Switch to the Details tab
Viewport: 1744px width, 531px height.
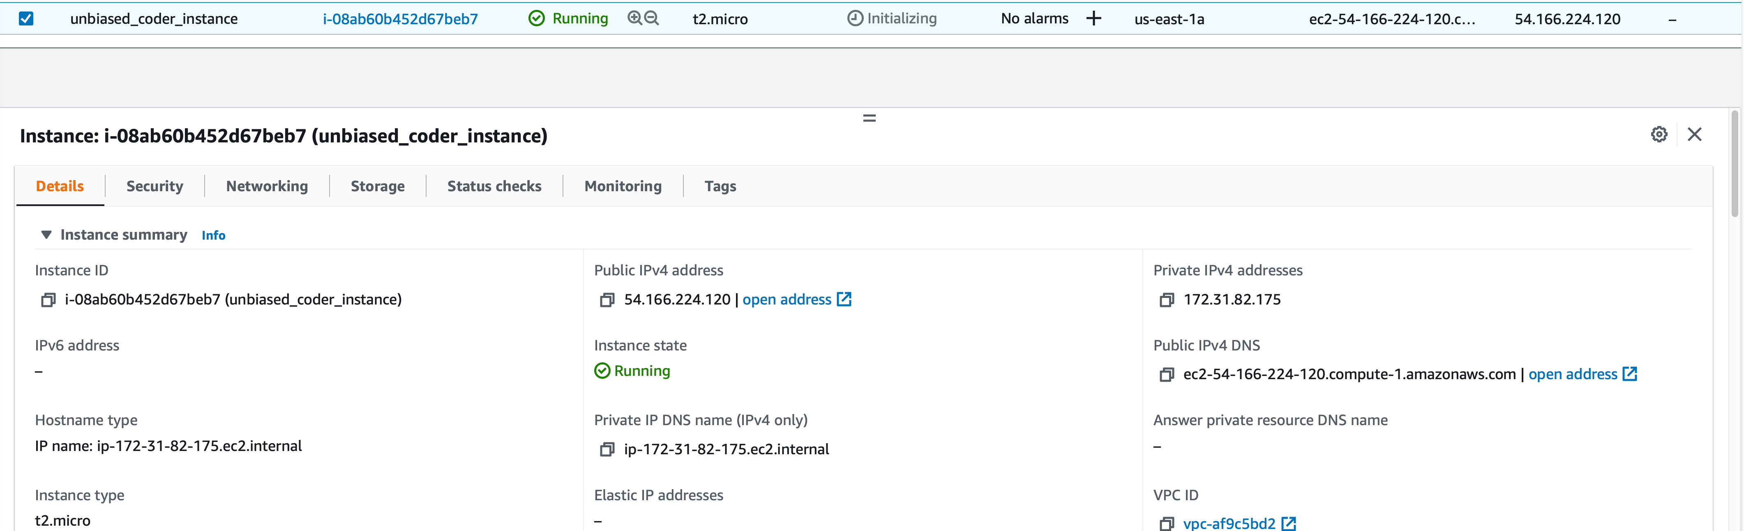(60, 186)
